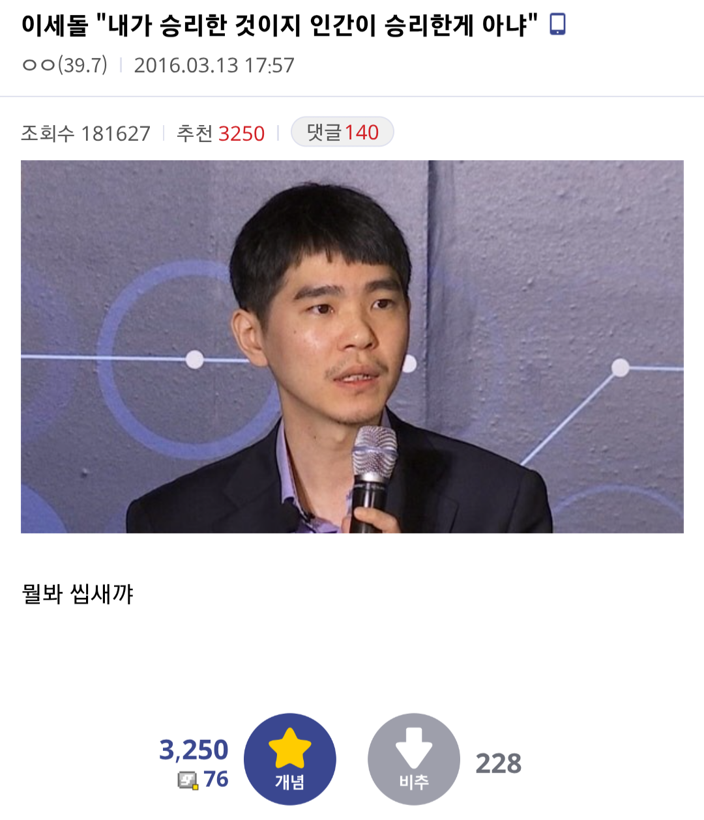Click the red 140 comment number
Image resolution: width=704 pixels, height=820 pixels.
pyautogui.click(x=362, y=132)
